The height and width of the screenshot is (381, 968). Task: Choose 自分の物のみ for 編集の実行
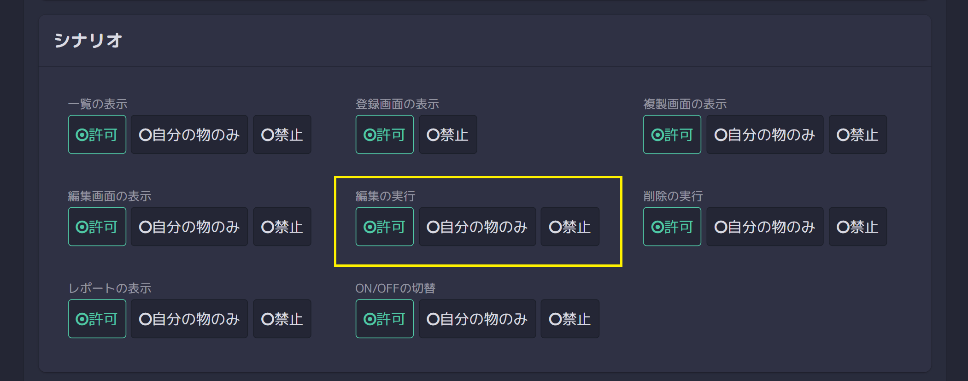click(x=477, y=227)
